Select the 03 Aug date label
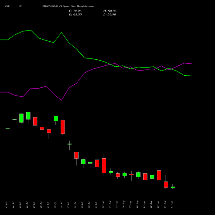 [x=103, y=205]
